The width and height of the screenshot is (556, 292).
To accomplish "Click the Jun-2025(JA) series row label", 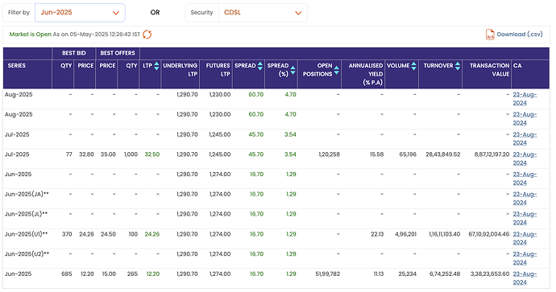I will point(27,194).
